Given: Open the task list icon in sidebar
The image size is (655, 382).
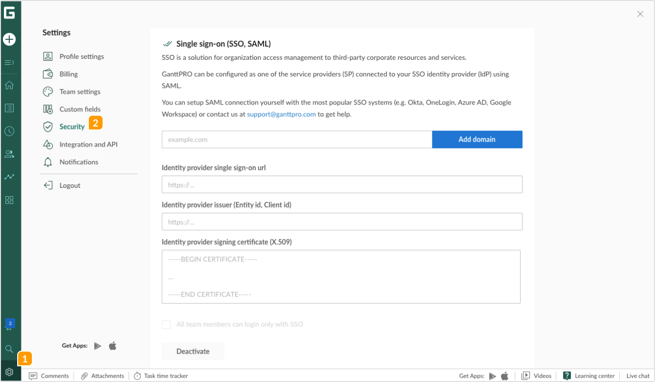Looking at the screenshot, I should pyautogui.click(x=9, y=108).
